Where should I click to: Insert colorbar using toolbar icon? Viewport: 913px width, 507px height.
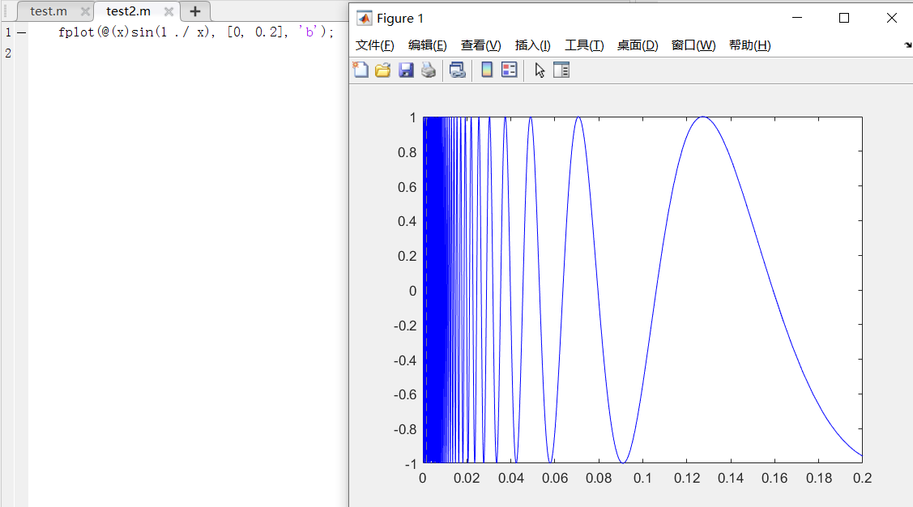(487, 70)
